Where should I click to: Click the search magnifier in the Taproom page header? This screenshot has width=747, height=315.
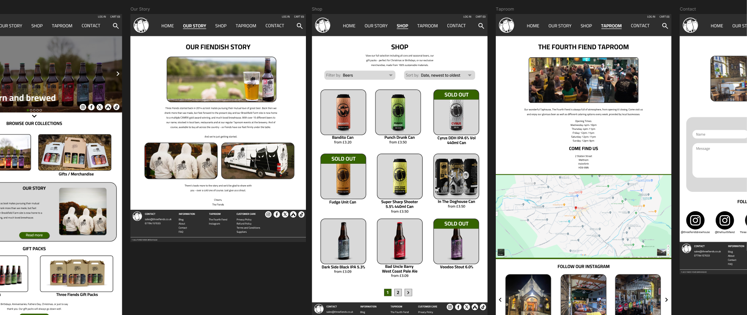(x=665, y=26)
